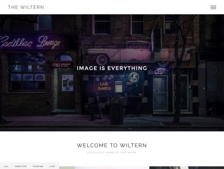Click the THE WILTERN site logo
The height and width of the screenshot is (169, 224).
[26, 7]
